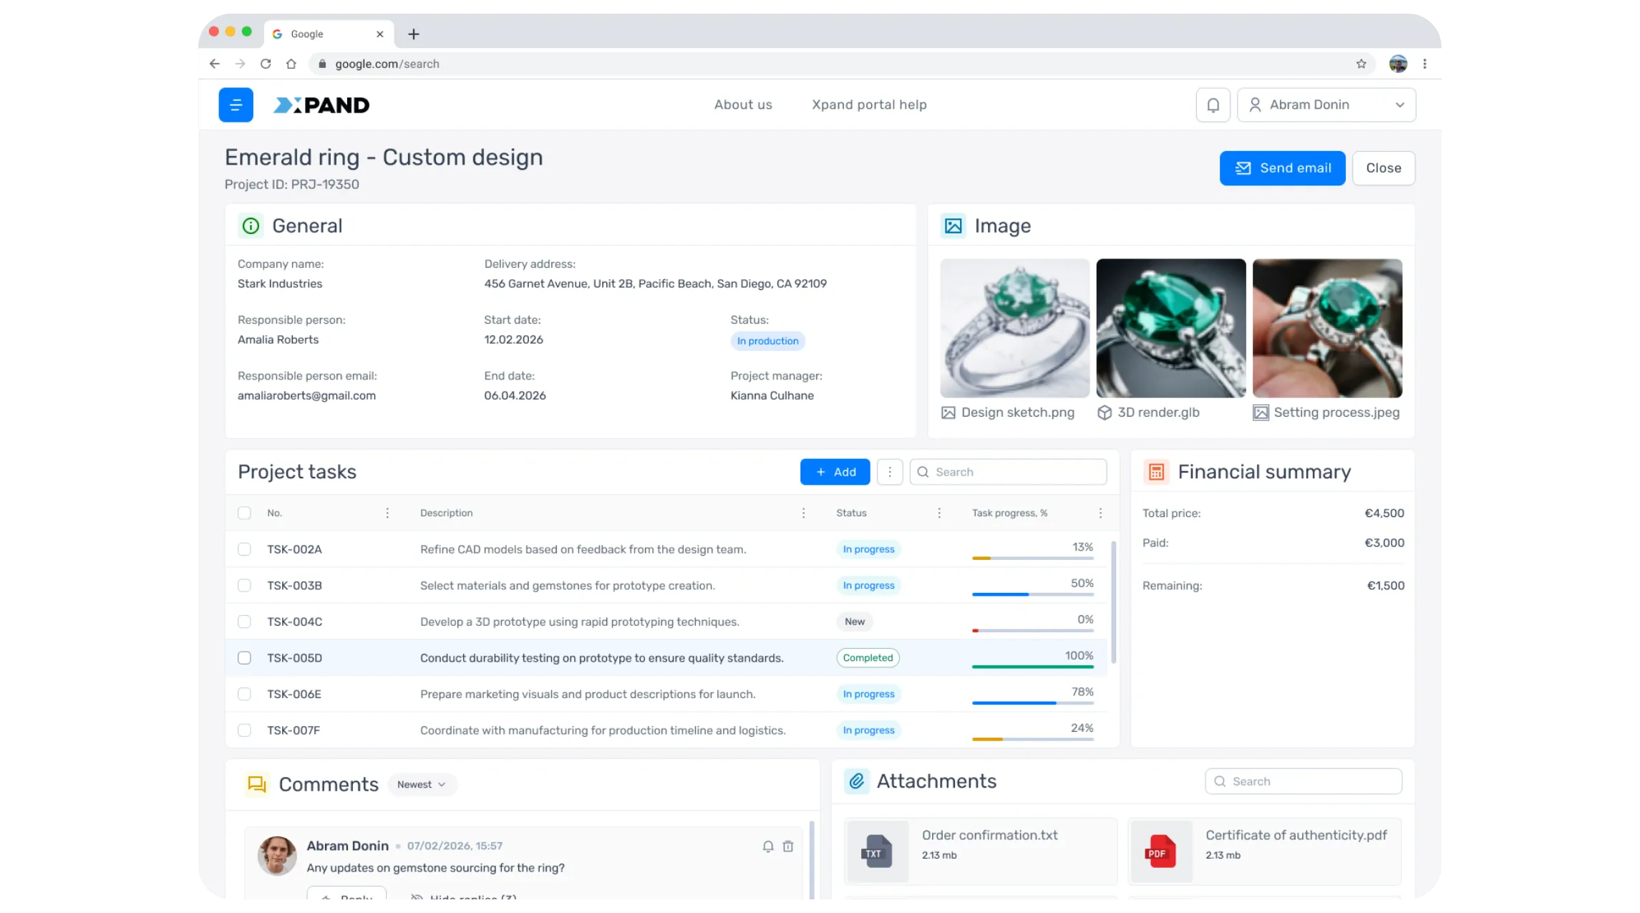
Task: Click the user profile icon beside Abram Donin
Action: 1255,105
